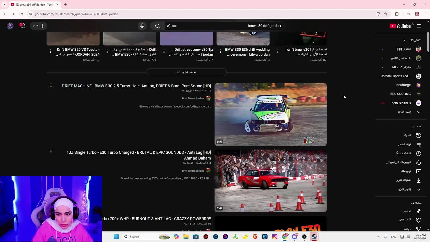Open the 1JZ Single Turbo video title

pyautogui.click(x=139, y=155)
